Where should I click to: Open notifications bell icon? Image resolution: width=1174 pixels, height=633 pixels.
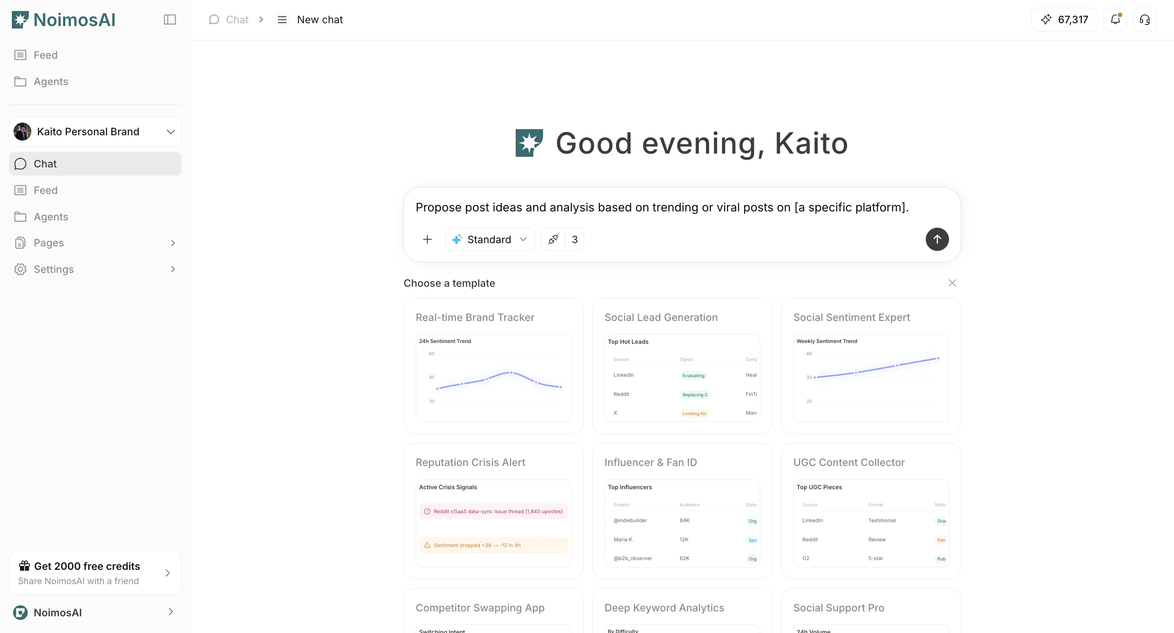(1115, 20)
